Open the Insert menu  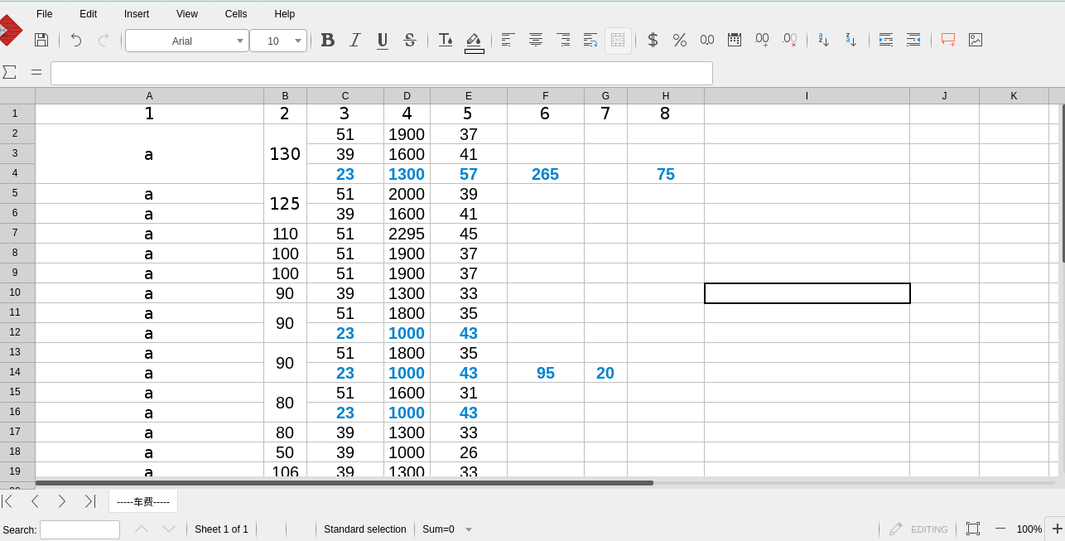137,14
